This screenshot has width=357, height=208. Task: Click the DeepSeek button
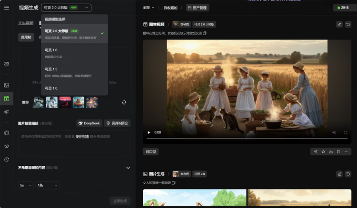89,123
